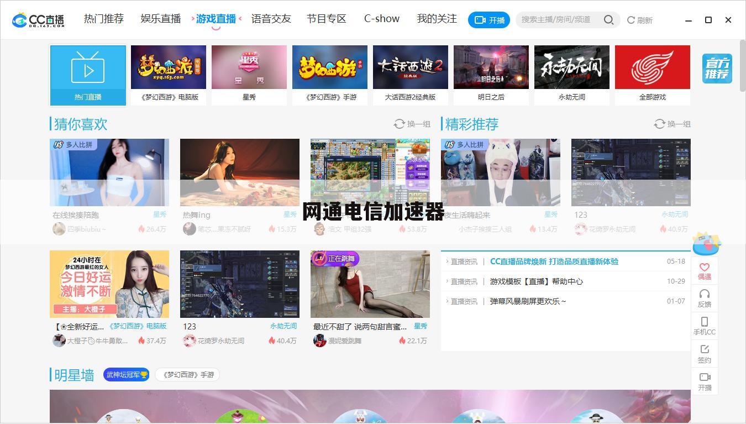This screenshot has height=424, width=746.
Task: Click streamer name 四季biubiu~
Action: 87,229
